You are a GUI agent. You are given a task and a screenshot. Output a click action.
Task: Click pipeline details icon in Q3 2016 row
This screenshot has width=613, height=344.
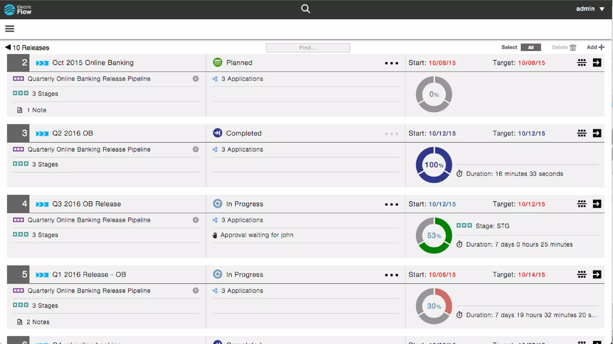pos(195,220)
